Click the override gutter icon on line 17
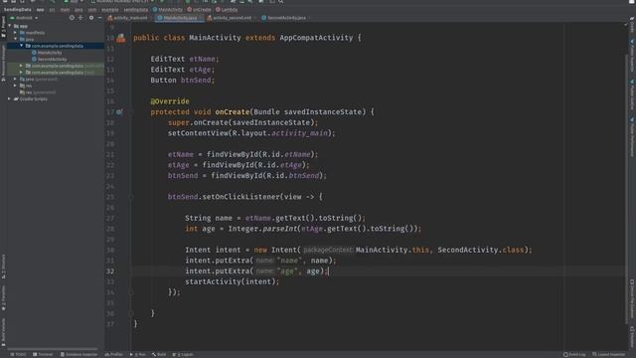 click(x=119, y=112)
